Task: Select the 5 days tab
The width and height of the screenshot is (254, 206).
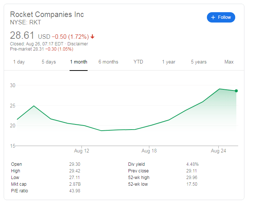Action: (49, 62)
